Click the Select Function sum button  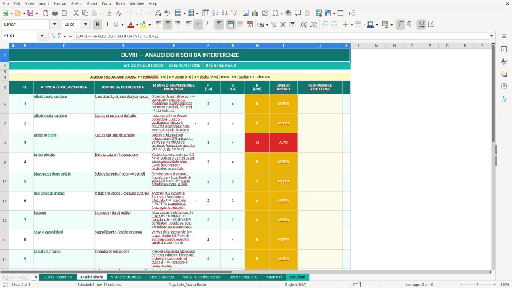60,36
